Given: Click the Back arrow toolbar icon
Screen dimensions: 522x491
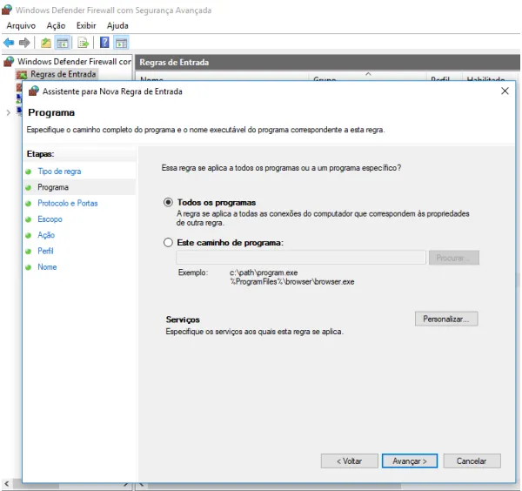Looking at the screenshot, I should click(9, 43).
